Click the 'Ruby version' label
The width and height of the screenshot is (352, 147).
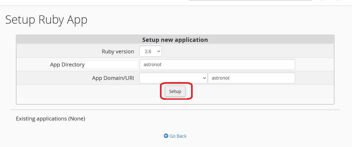[x=118, y=51]
